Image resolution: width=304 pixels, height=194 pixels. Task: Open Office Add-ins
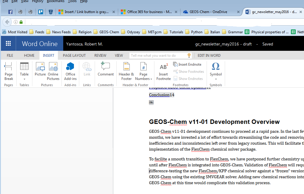coord(70,71)
